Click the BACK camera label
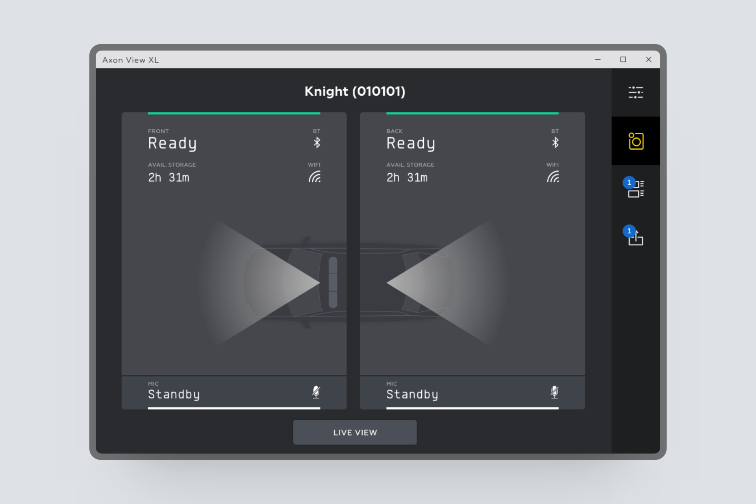 [395, 131]
